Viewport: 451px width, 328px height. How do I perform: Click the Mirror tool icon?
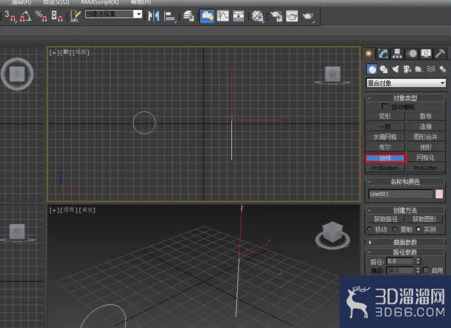154,16
